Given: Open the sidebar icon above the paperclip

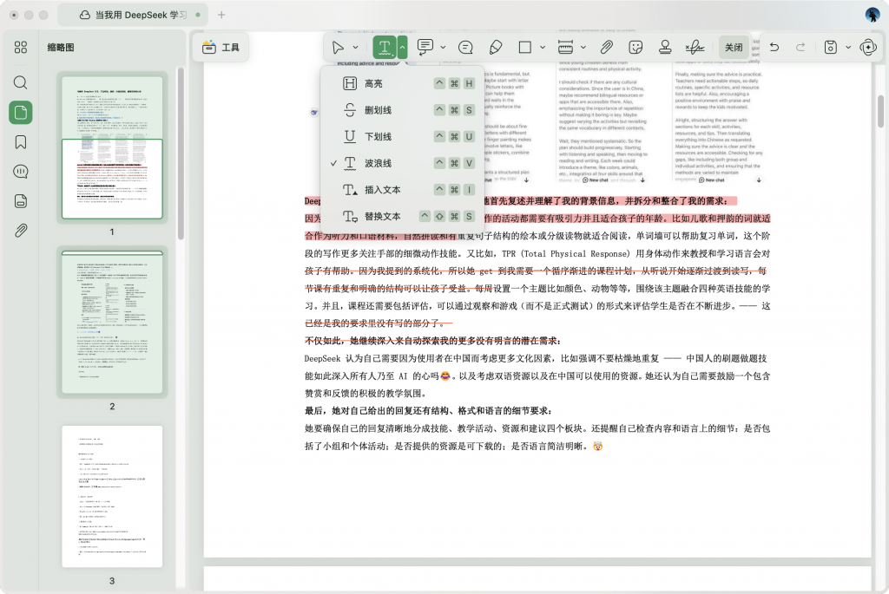Looking at the screenshot, I should click(x=21, y=201).
